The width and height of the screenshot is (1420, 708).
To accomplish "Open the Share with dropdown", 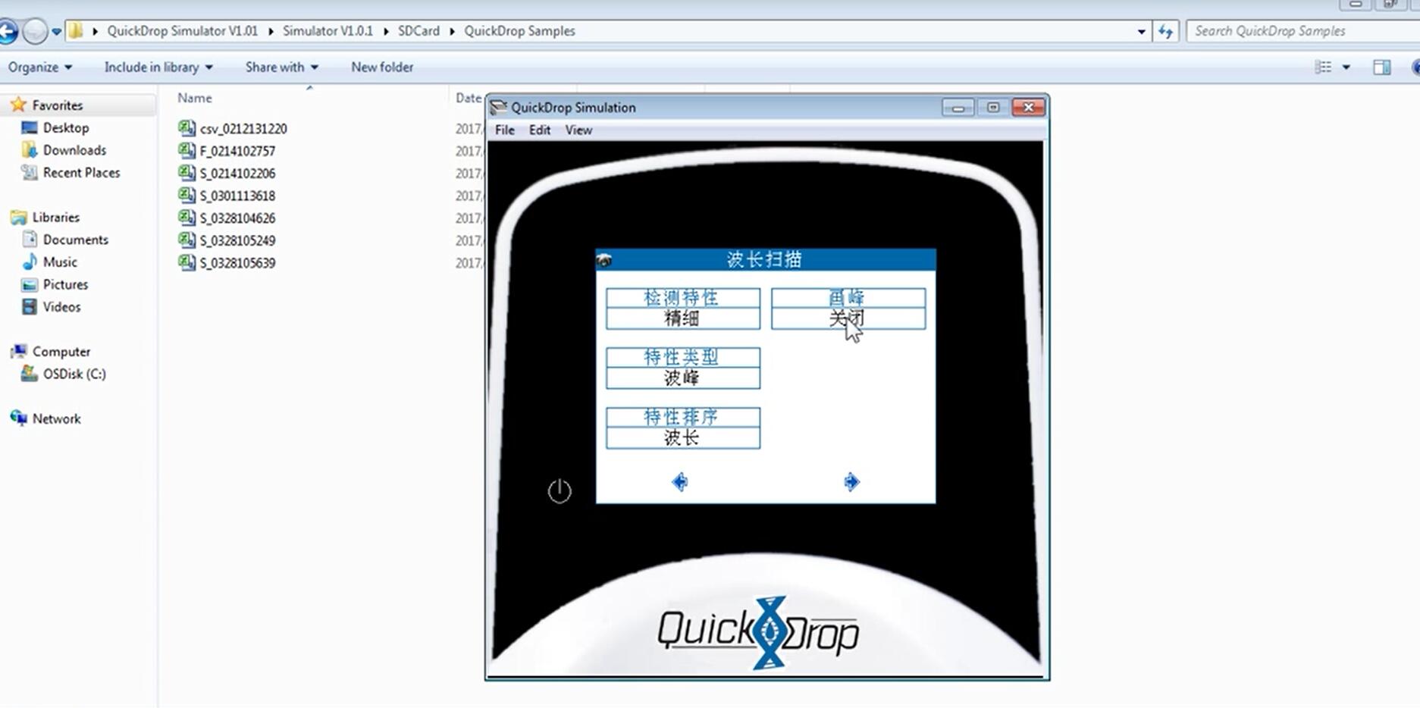I will pyautogui.click(x=281, y=67).
